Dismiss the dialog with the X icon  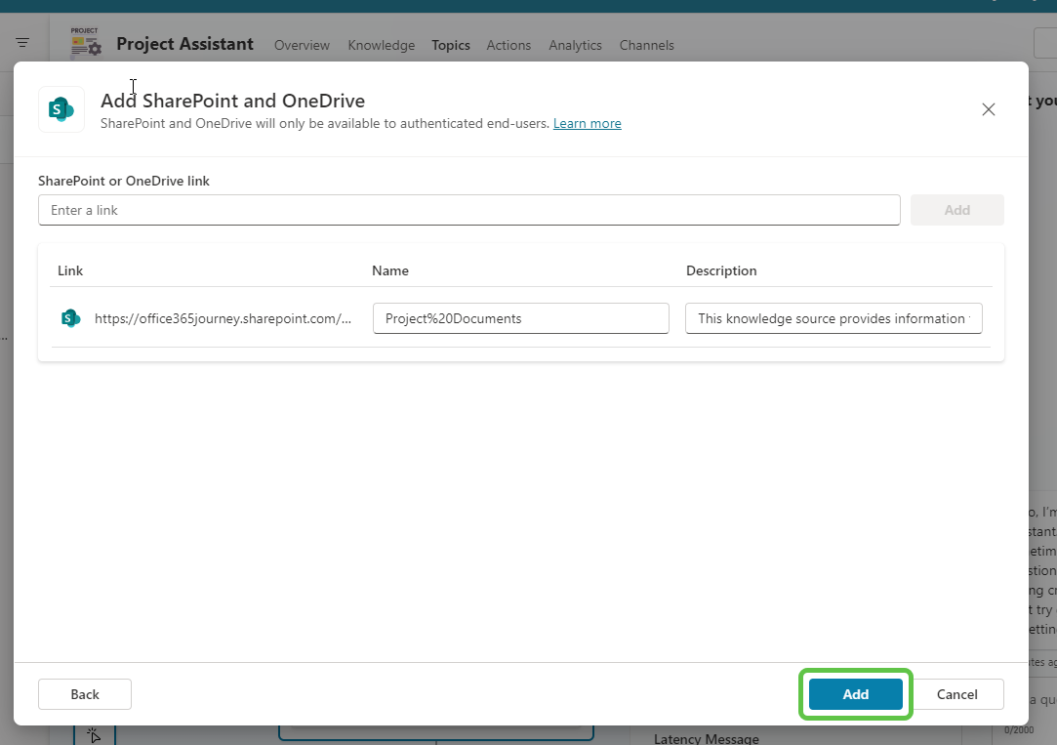[x=988, y=109]
